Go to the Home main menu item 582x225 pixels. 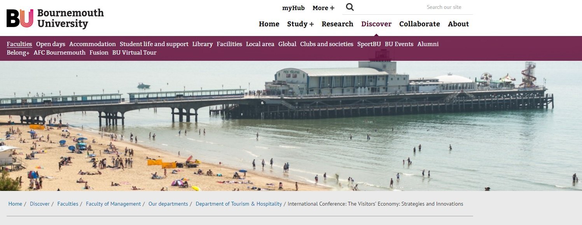point(269,24)
